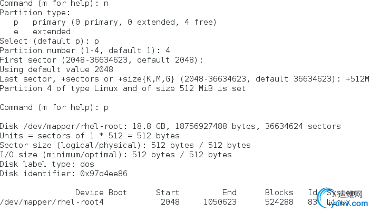Click the "/dev/mapper/rhel-root4" device entry
Image resolution: width=371 pixels, height=212 pixels.
[x=52, y=202]
